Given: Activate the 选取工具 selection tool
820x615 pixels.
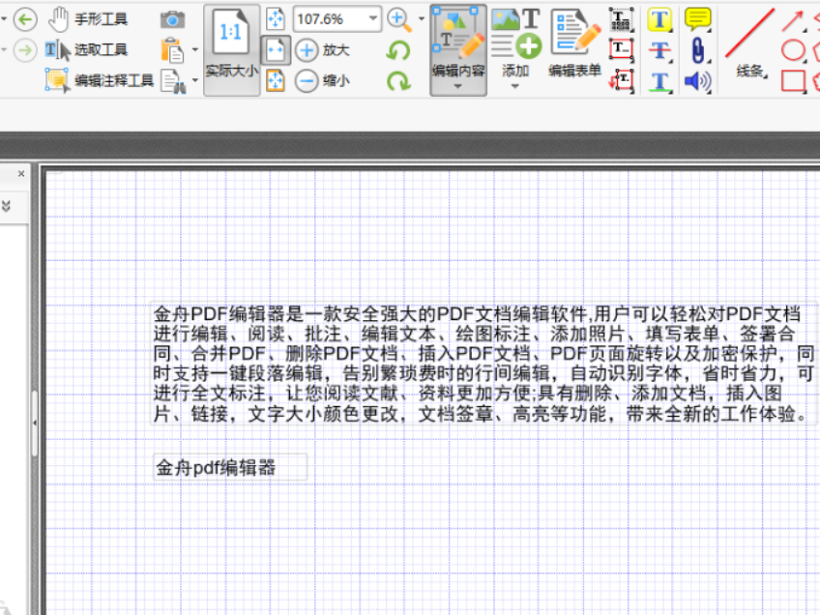Looking at the screenshot, I should 87,50.
